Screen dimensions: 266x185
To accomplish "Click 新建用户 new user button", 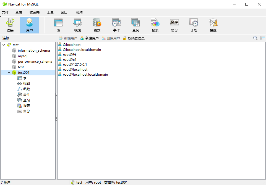I will tap(89, 38).
